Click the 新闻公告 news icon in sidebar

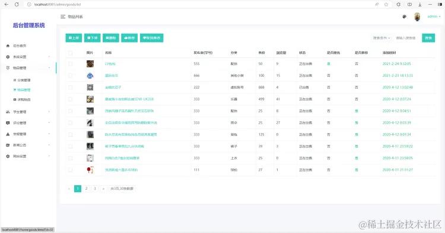point(8,145)
